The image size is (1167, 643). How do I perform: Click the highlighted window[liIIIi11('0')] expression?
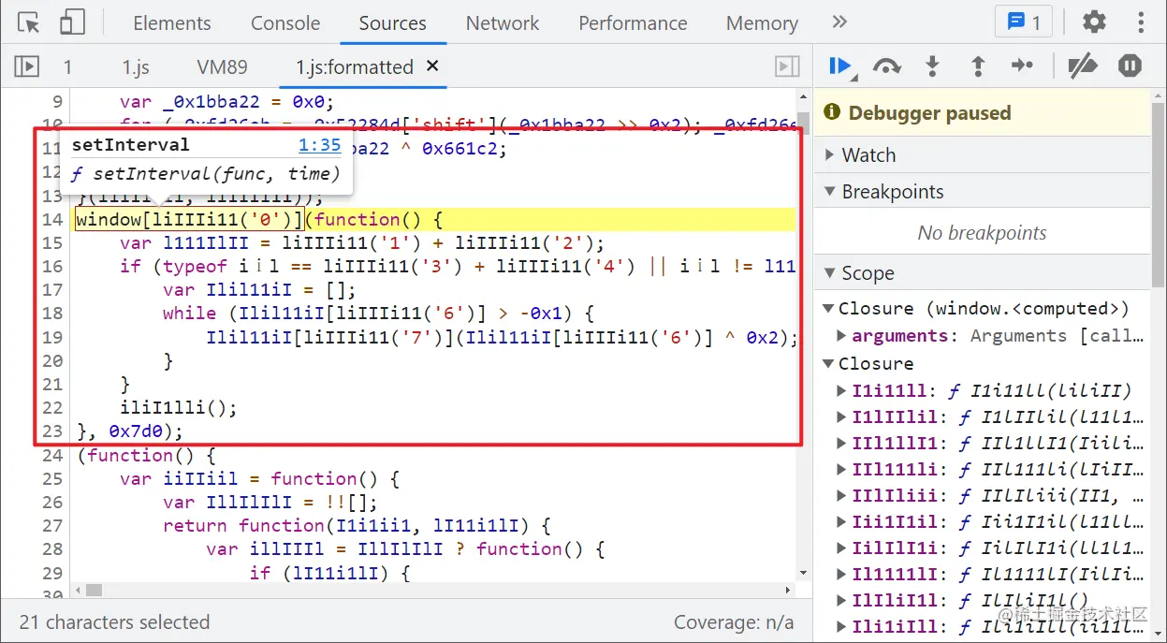(x=190, y=220)
